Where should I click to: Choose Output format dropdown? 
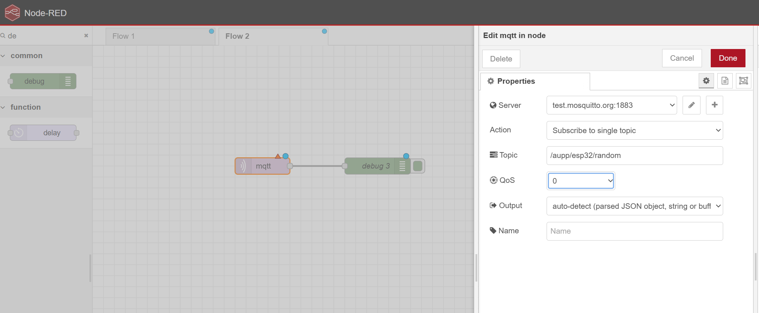coord(634,206)
